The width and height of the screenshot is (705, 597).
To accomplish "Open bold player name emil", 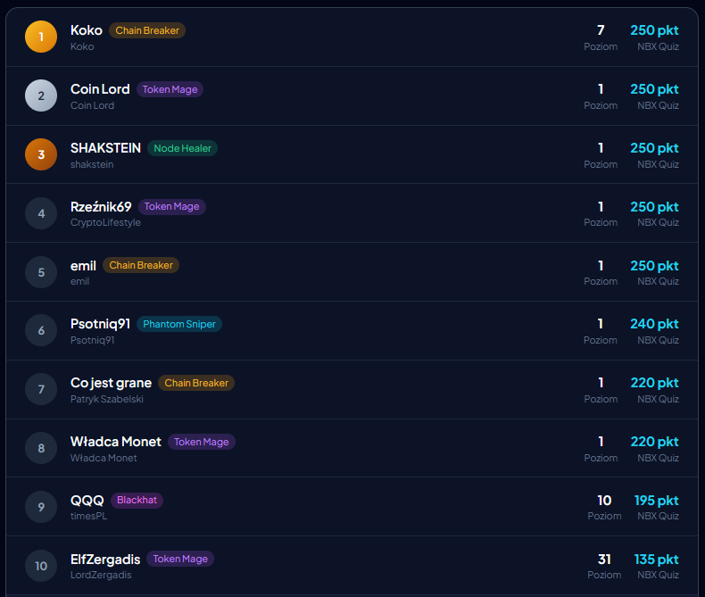I will pyautogui.click(x=83, y=266).
